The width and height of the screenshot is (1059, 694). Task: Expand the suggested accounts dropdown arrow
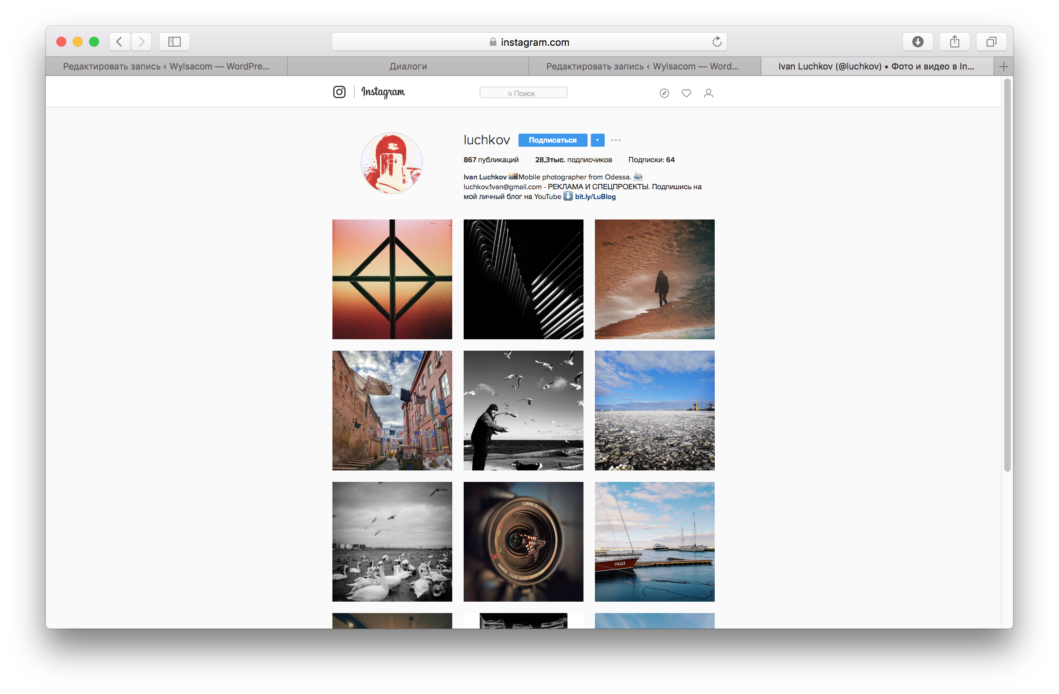[x=598, y=140]
